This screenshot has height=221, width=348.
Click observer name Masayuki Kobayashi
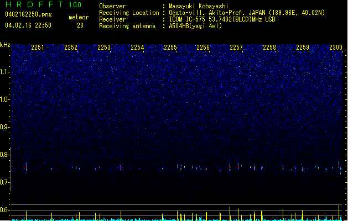[x=199, y=6]
